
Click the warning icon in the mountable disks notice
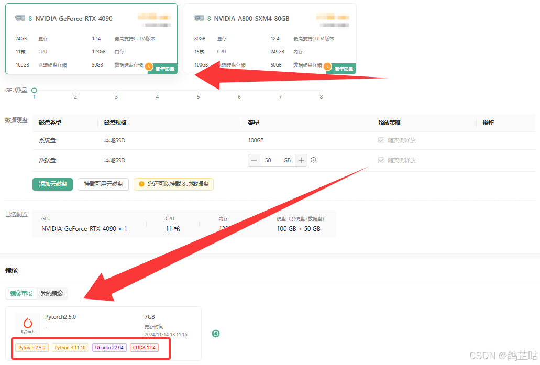pos(141,184)
